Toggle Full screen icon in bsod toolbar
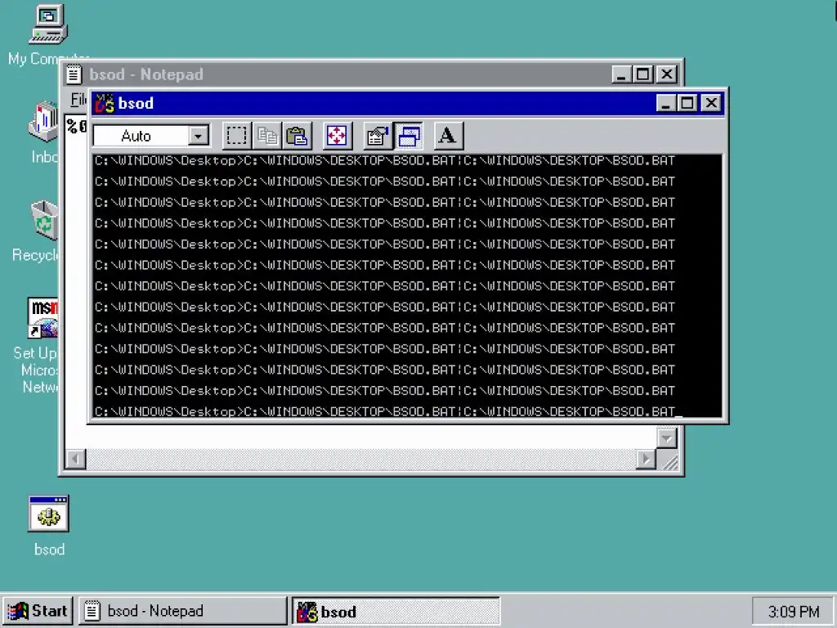 click(x=337, y=136)
